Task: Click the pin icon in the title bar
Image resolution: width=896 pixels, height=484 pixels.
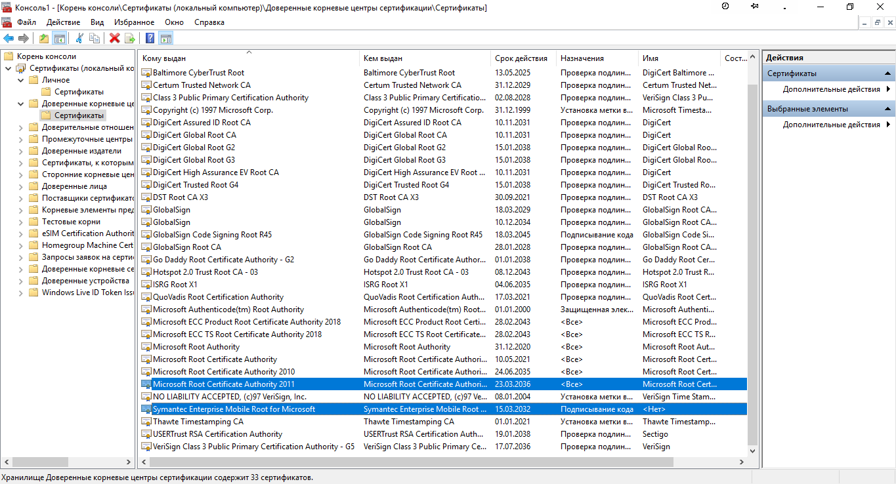Action: pos(754,7)
